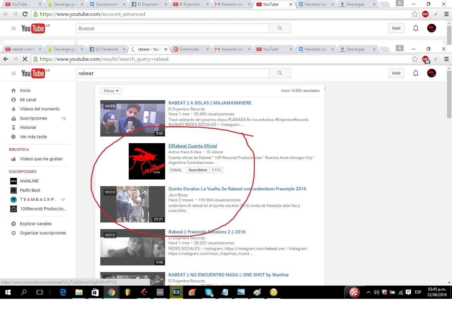Expand the Filtros dropdown

(111, 91)
